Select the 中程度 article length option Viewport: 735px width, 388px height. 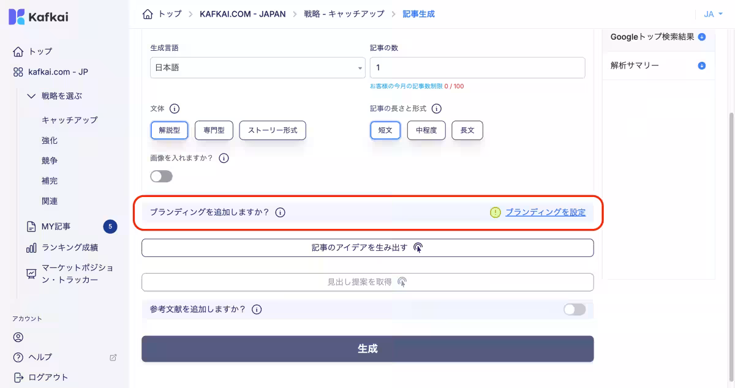click(x=426, y=130)
